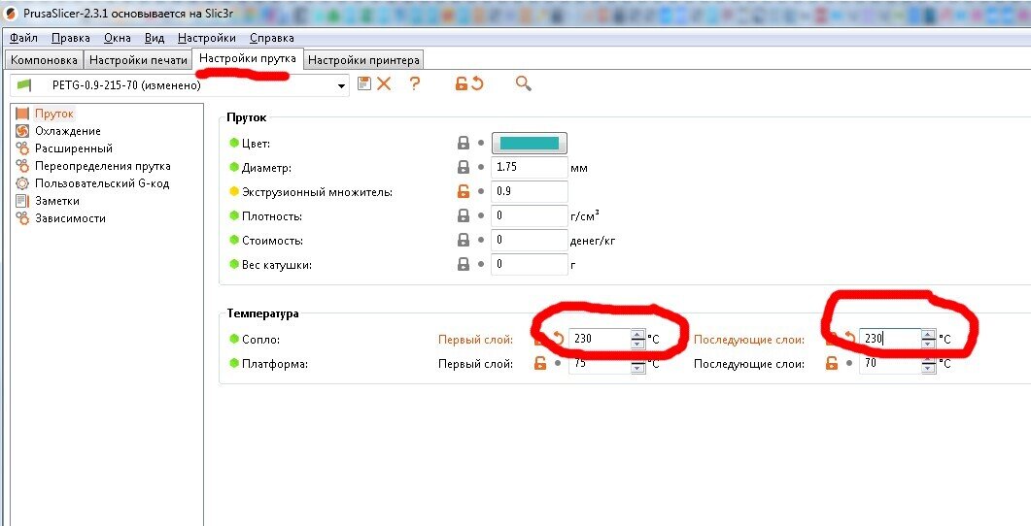Increase nozzle first layer temperature with spinner

coord(637,334)
